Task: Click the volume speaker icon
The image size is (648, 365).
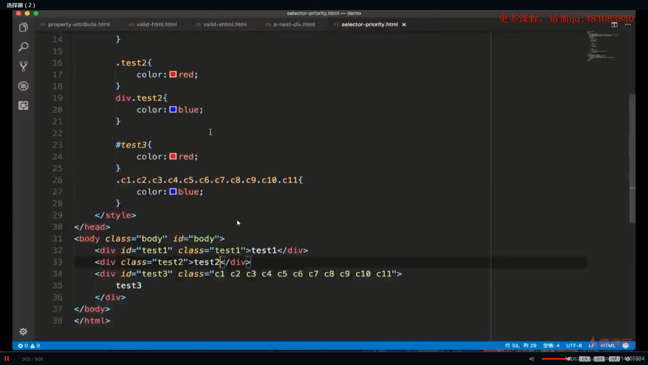Action: click(x=532, y=359)
